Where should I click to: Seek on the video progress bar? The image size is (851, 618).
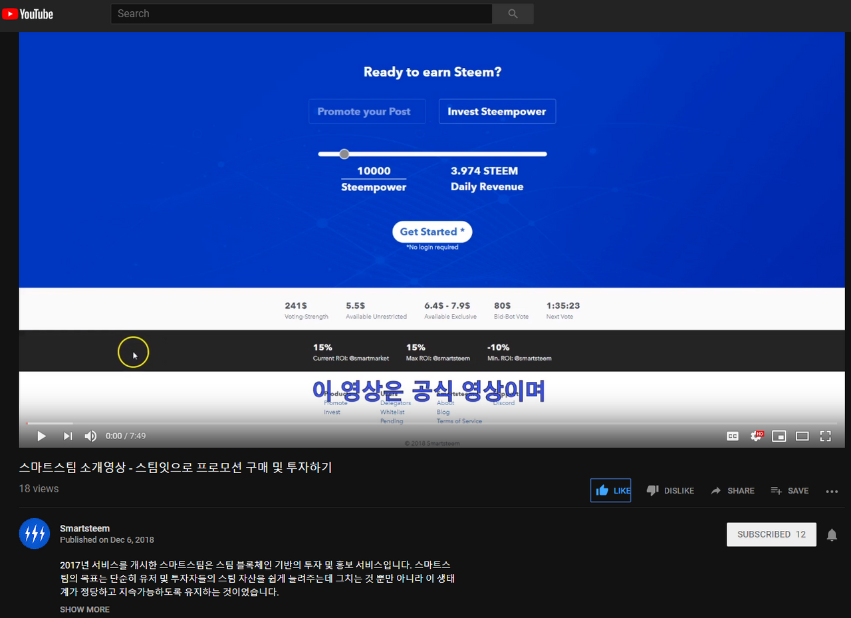pos(431,423)
